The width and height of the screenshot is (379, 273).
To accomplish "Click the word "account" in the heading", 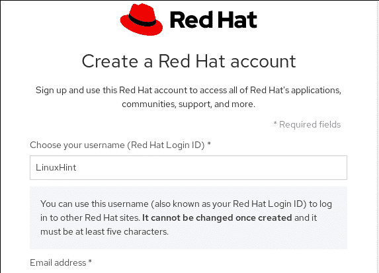I will pos(263,61).
